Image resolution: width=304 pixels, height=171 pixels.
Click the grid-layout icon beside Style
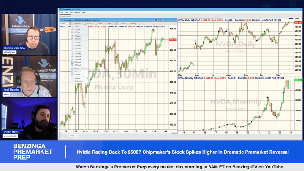117,24
